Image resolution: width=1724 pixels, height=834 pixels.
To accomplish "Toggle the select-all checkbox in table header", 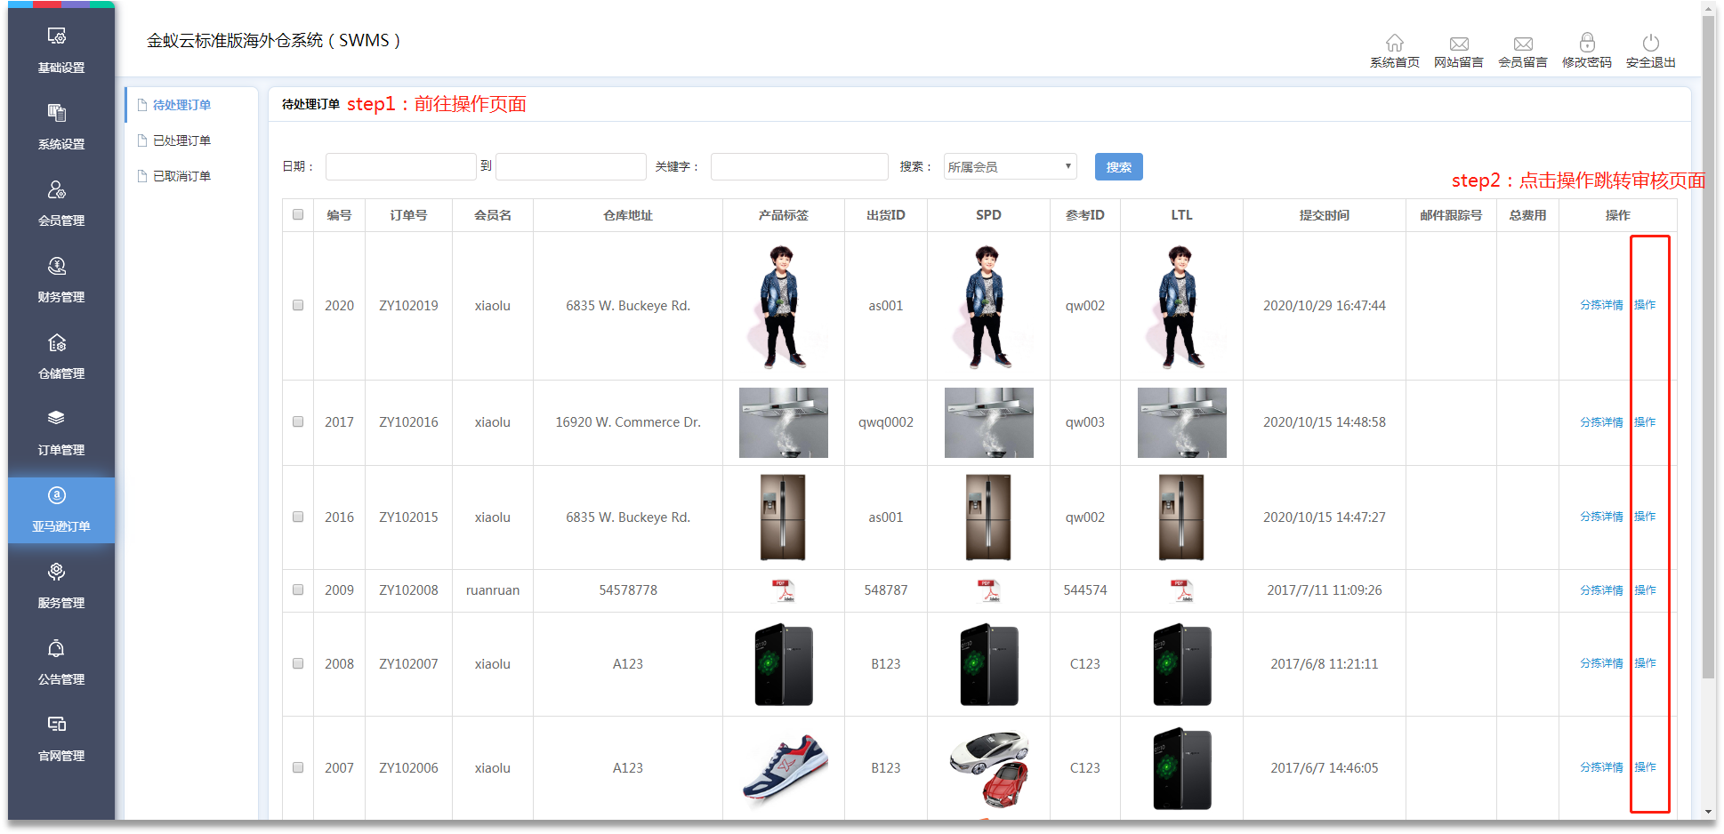I will (298, 214).
